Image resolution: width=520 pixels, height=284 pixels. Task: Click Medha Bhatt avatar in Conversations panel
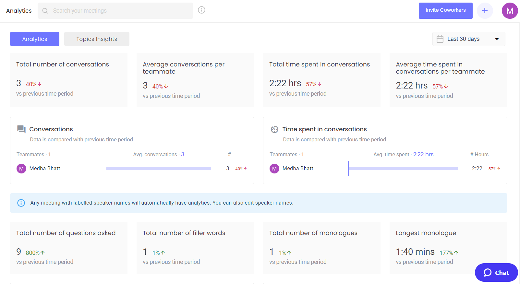[x=21, y=169]
